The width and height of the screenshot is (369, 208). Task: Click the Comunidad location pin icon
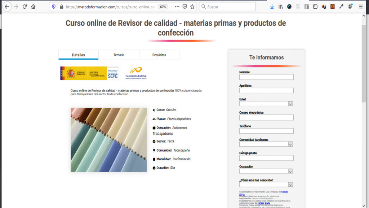(154, 150)
